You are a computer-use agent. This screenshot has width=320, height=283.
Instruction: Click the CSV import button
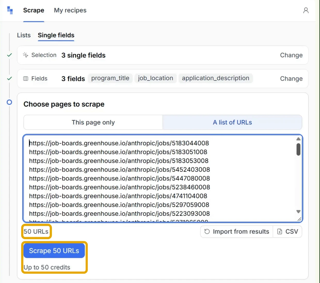pos(287,231)
